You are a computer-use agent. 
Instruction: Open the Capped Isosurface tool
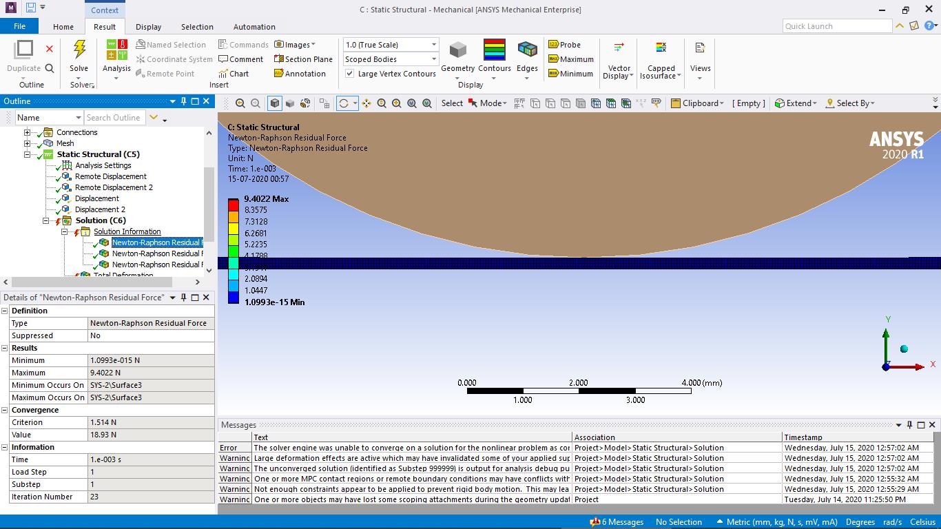coord(661,61)
